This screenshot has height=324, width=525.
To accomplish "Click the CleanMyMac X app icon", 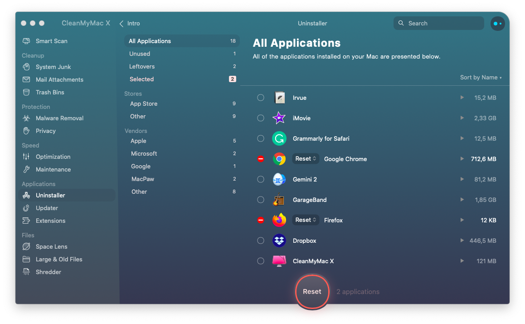I will click(x=279, y=261).
